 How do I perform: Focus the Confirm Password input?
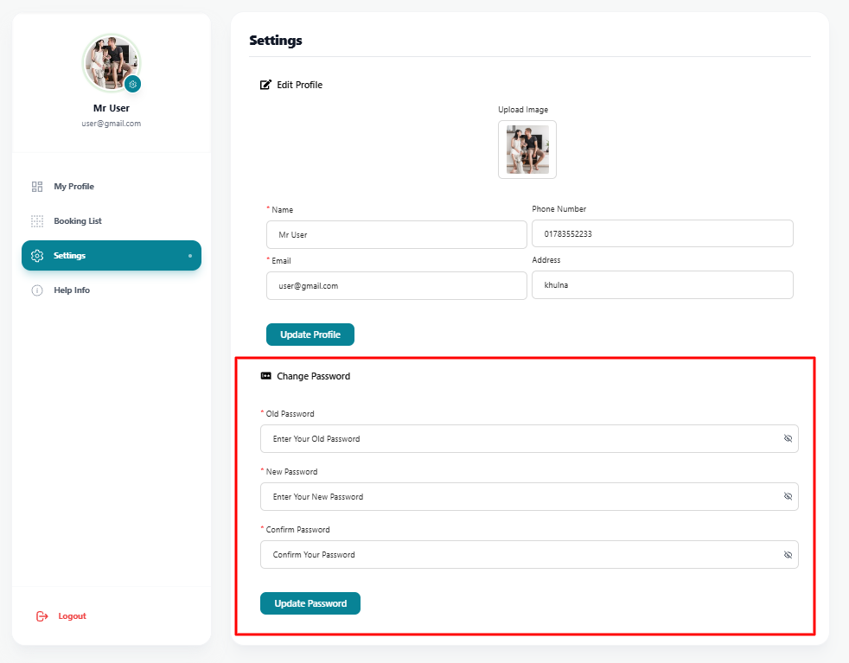[529, 554]
